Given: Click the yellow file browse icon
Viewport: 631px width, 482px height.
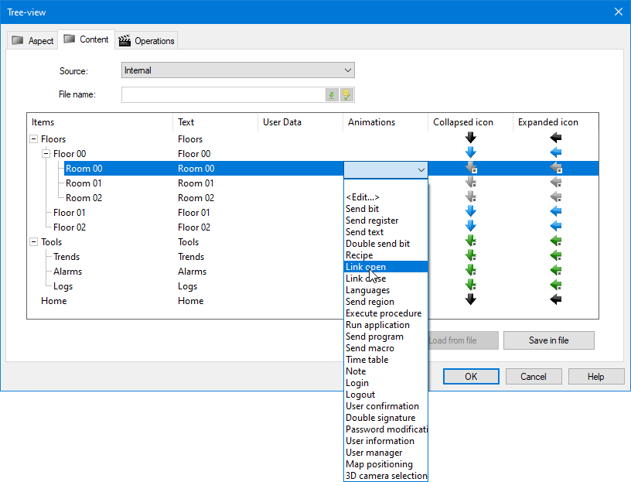Looking at the screenshot, I should pos(346,95).
